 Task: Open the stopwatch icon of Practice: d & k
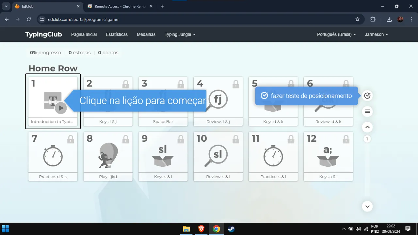point(53,155)
